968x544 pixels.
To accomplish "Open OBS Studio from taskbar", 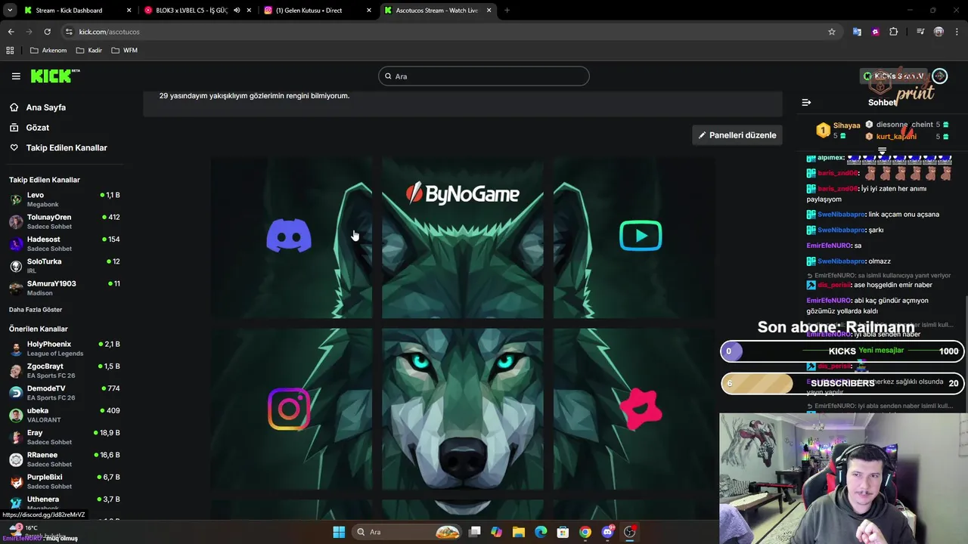I will click(x=629, y=532).
